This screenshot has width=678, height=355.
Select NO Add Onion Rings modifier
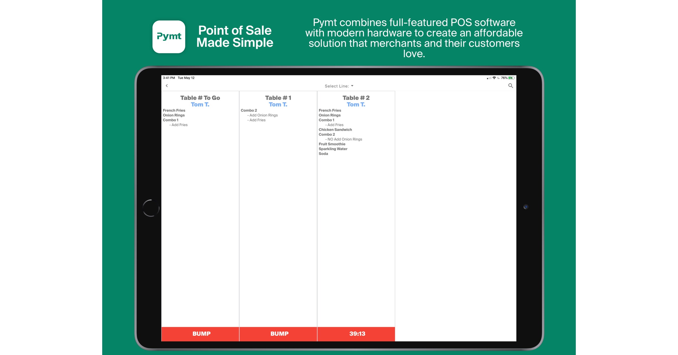[344, 139]
